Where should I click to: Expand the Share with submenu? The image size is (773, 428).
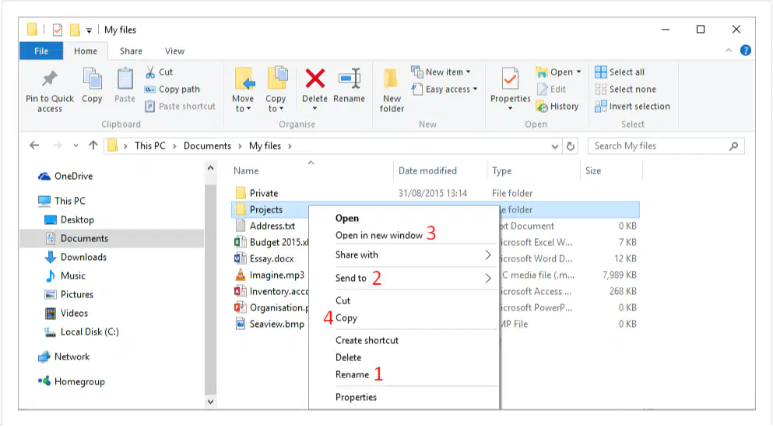pos(487,255)
